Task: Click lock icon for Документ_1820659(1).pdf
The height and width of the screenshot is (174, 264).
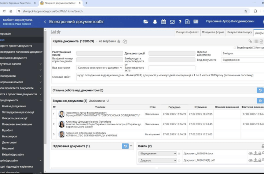Action: (x=260, y=160)
